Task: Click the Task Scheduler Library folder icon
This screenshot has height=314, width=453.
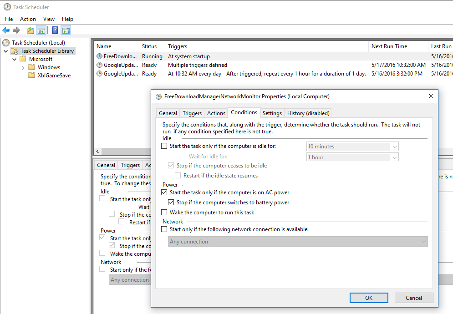Action: coord(15,51)
